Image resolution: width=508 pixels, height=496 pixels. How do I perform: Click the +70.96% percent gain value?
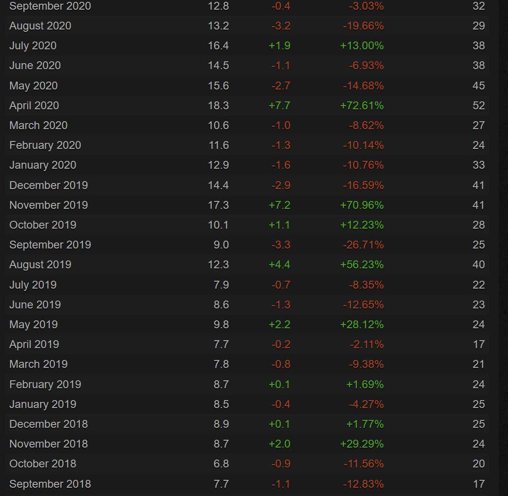(362, 205)
